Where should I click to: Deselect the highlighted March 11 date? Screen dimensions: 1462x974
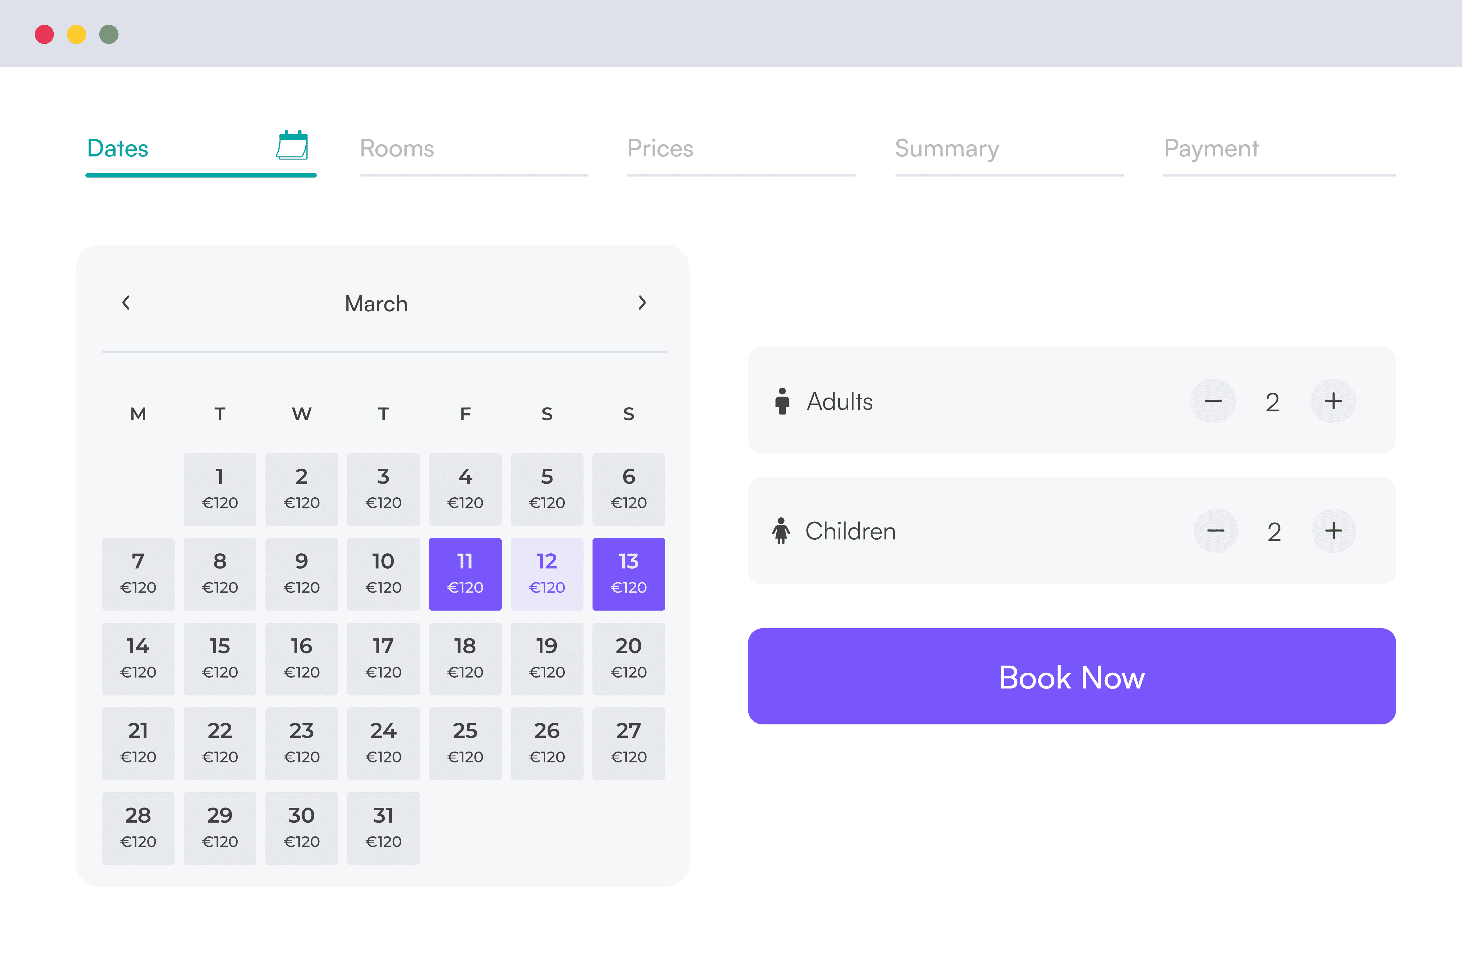465,573
